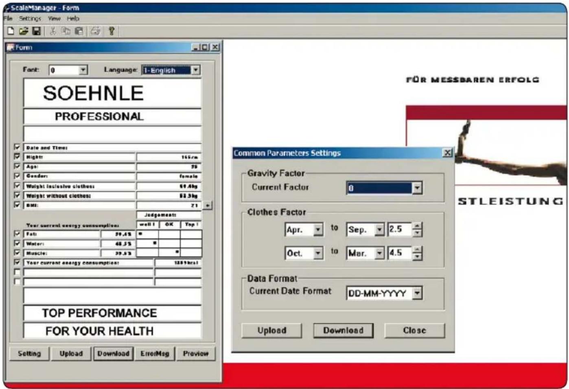This screenshot has width=569, height=389.
Task: Toggle the Gender row checkbox
Action: click(17, 176)
